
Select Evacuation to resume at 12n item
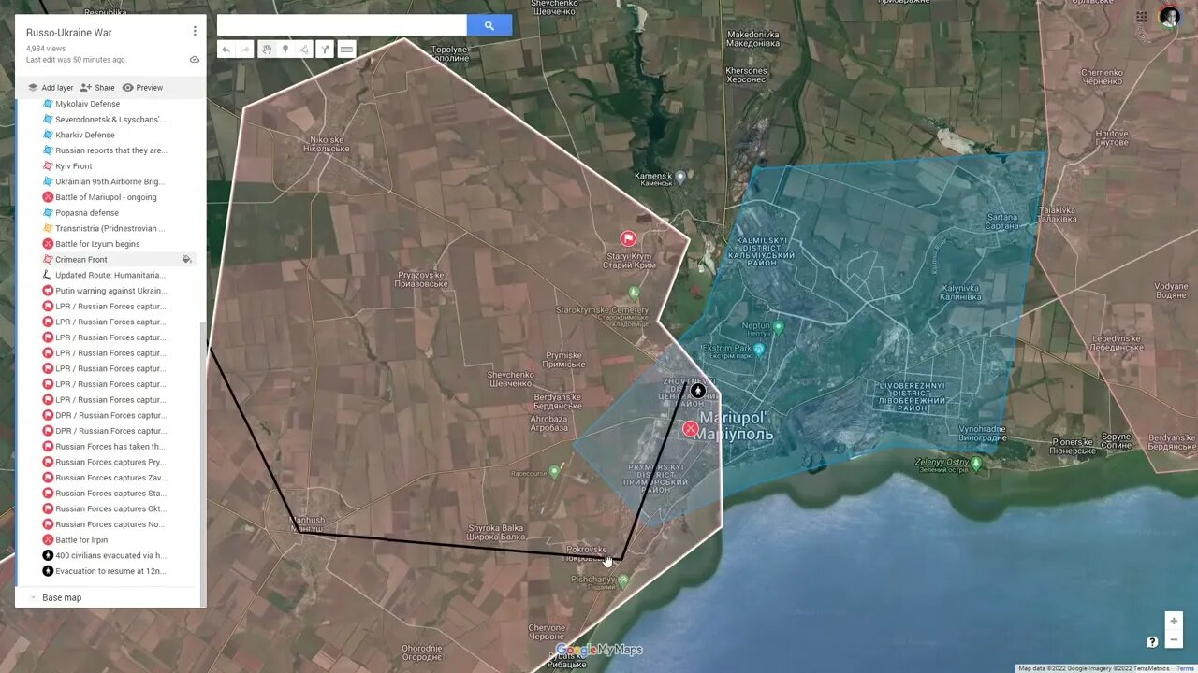pyautogui.click(x=110, y=571)
